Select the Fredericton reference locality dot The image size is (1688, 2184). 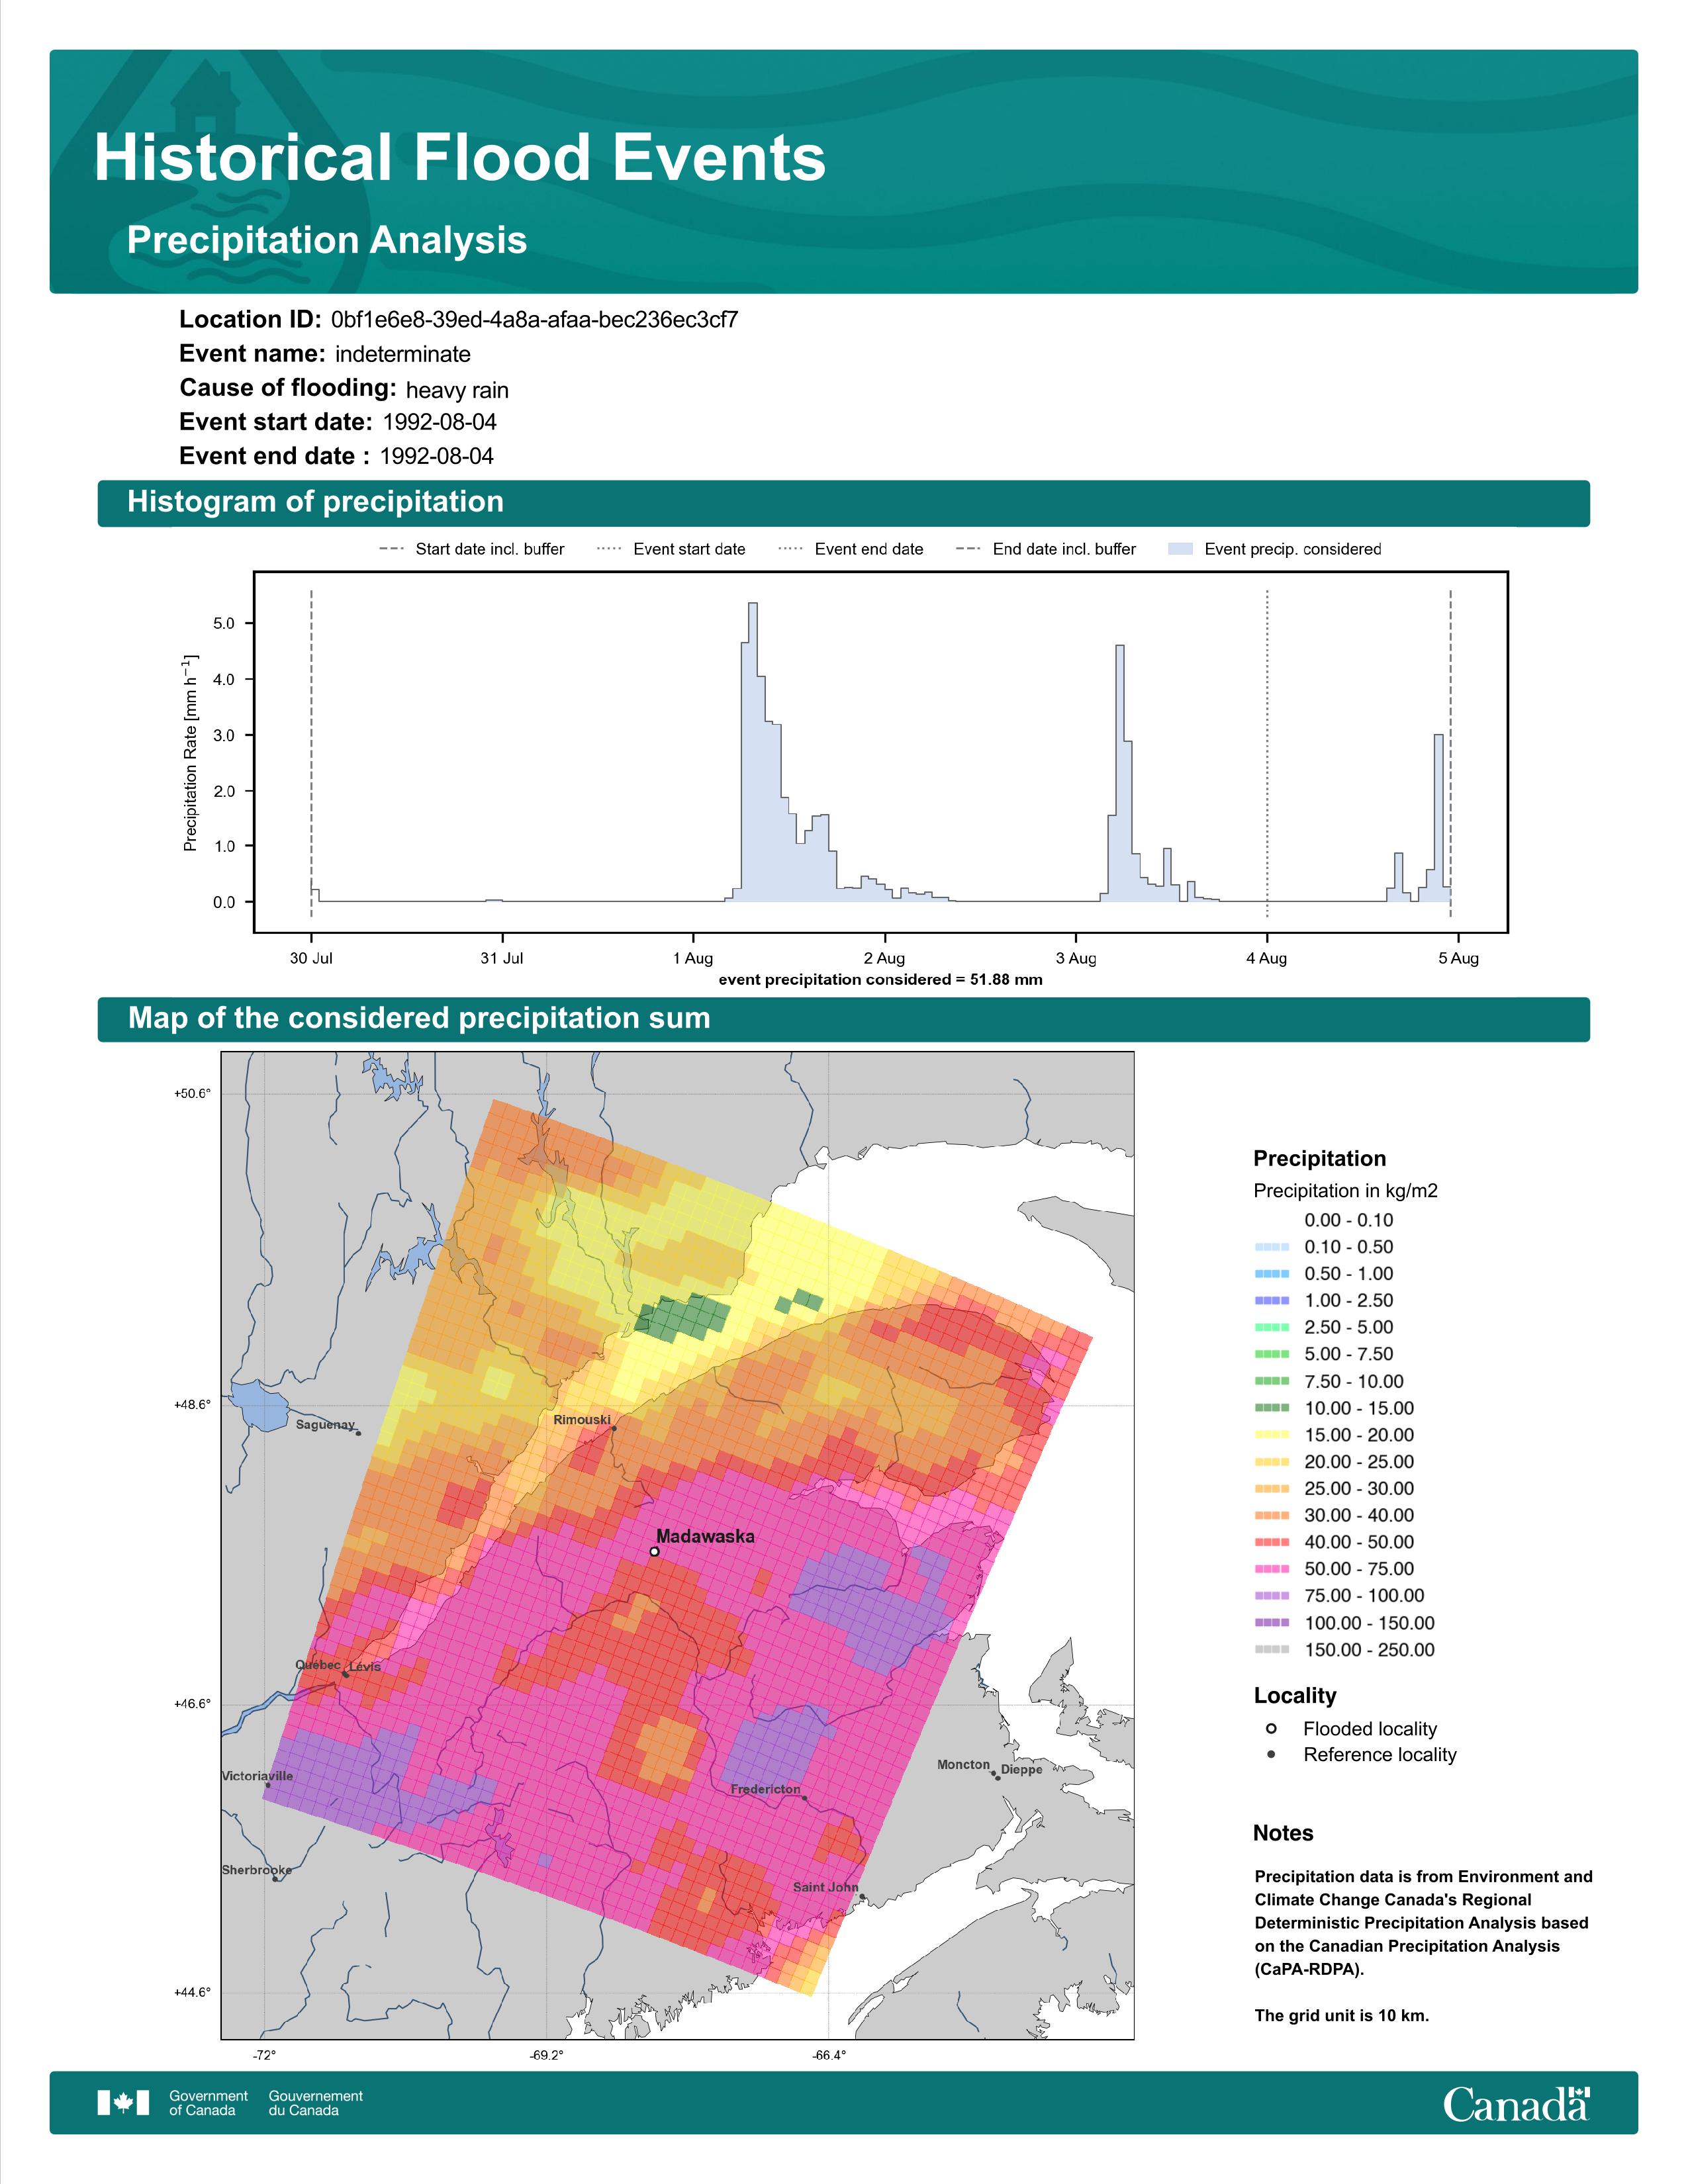coord(804,1797)
